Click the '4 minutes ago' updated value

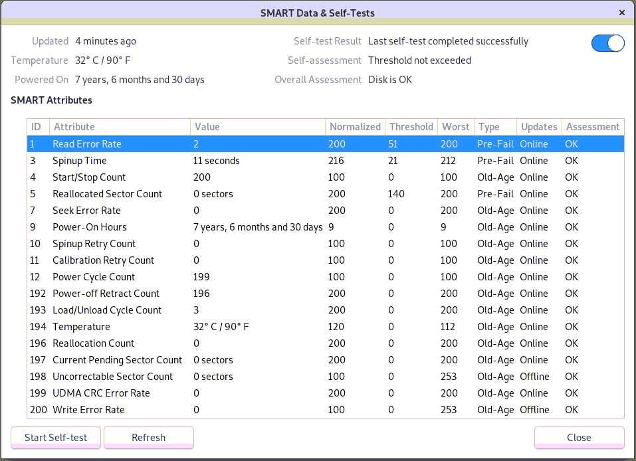coord(106,41)
